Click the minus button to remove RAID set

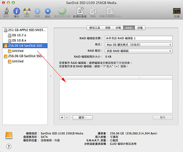67,118
